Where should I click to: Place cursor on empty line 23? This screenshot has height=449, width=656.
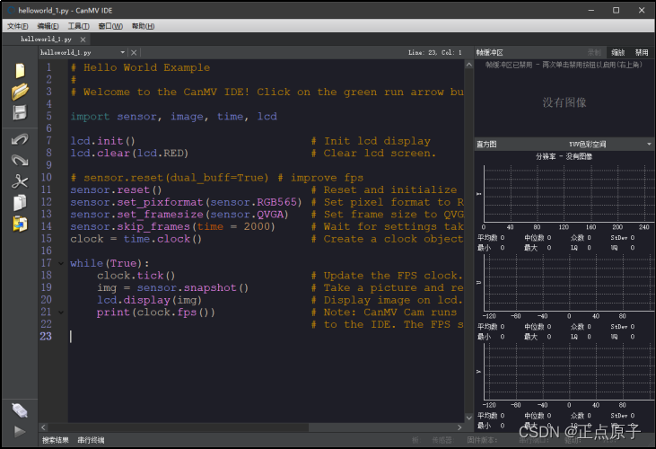(x=267, y=337)
